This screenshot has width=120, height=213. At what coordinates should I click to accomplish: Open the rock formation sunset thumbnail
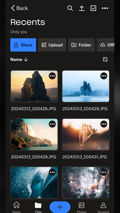click(x=34, y=86)
